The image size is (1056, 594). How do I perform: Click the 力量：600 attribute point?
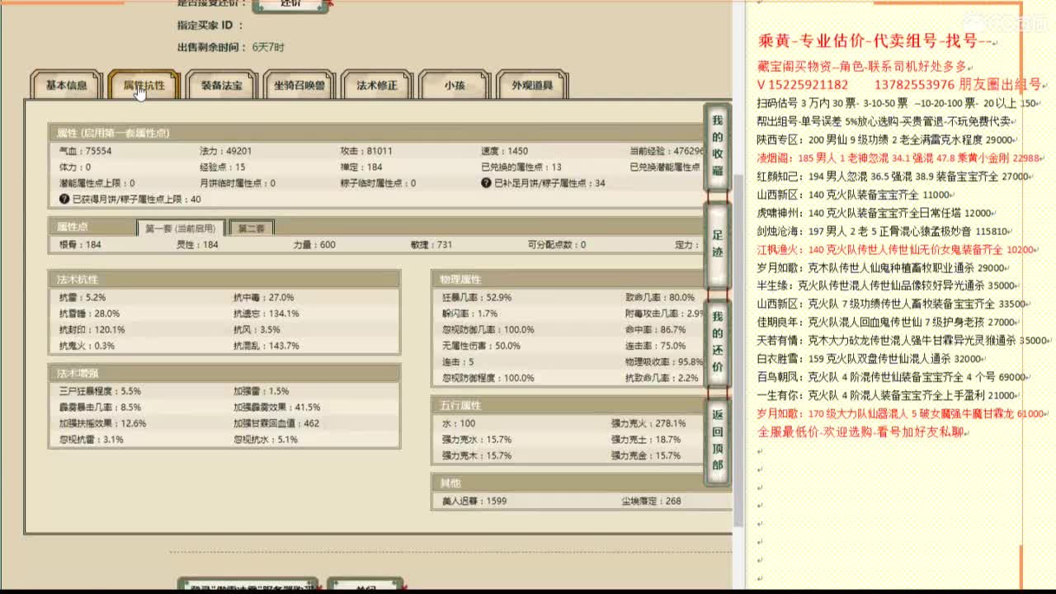[x=314, y=245]
